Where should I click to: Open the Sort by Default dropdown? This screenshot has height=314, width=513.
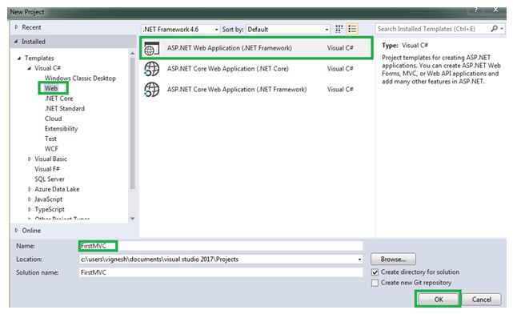[288, 30]
